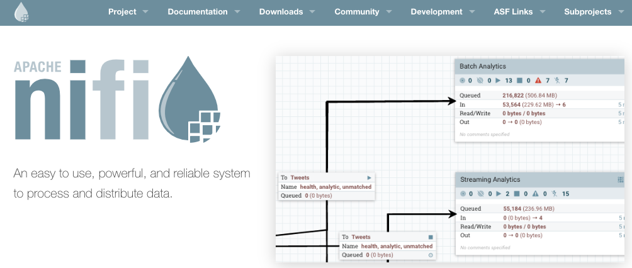Click Batch Analytics transmitting ports icon
This screenshot has height=268, width=632.
[462, 81]
